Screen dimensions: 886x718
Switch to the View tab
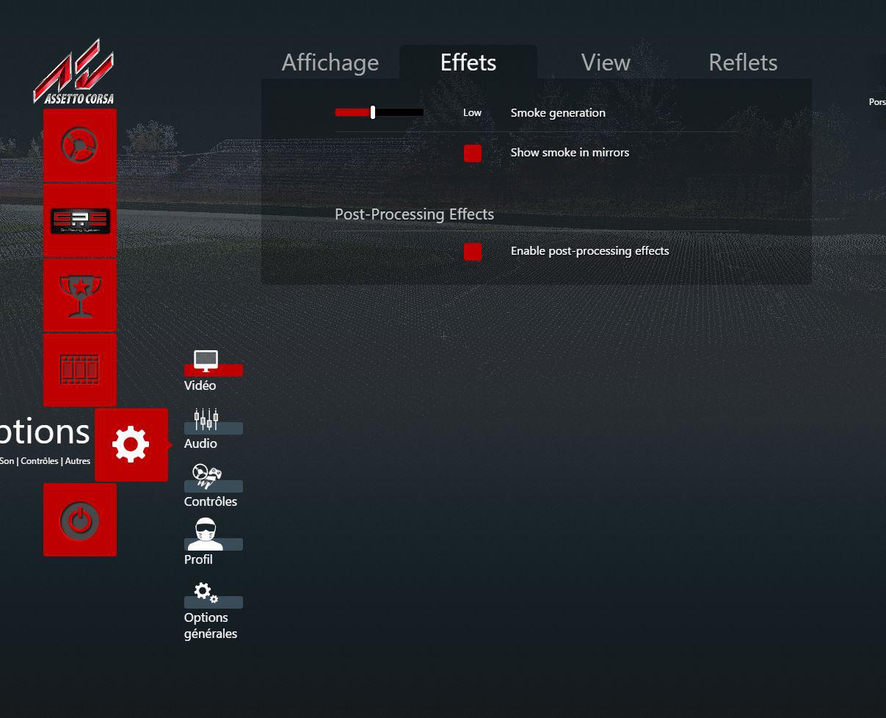[x=606, y=62]
